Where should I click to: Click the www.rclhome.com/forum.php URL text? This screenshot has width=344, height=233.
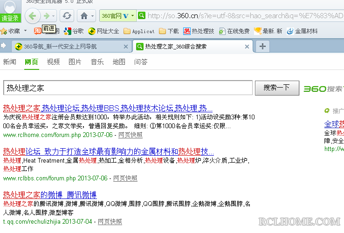tap(42, 135)
